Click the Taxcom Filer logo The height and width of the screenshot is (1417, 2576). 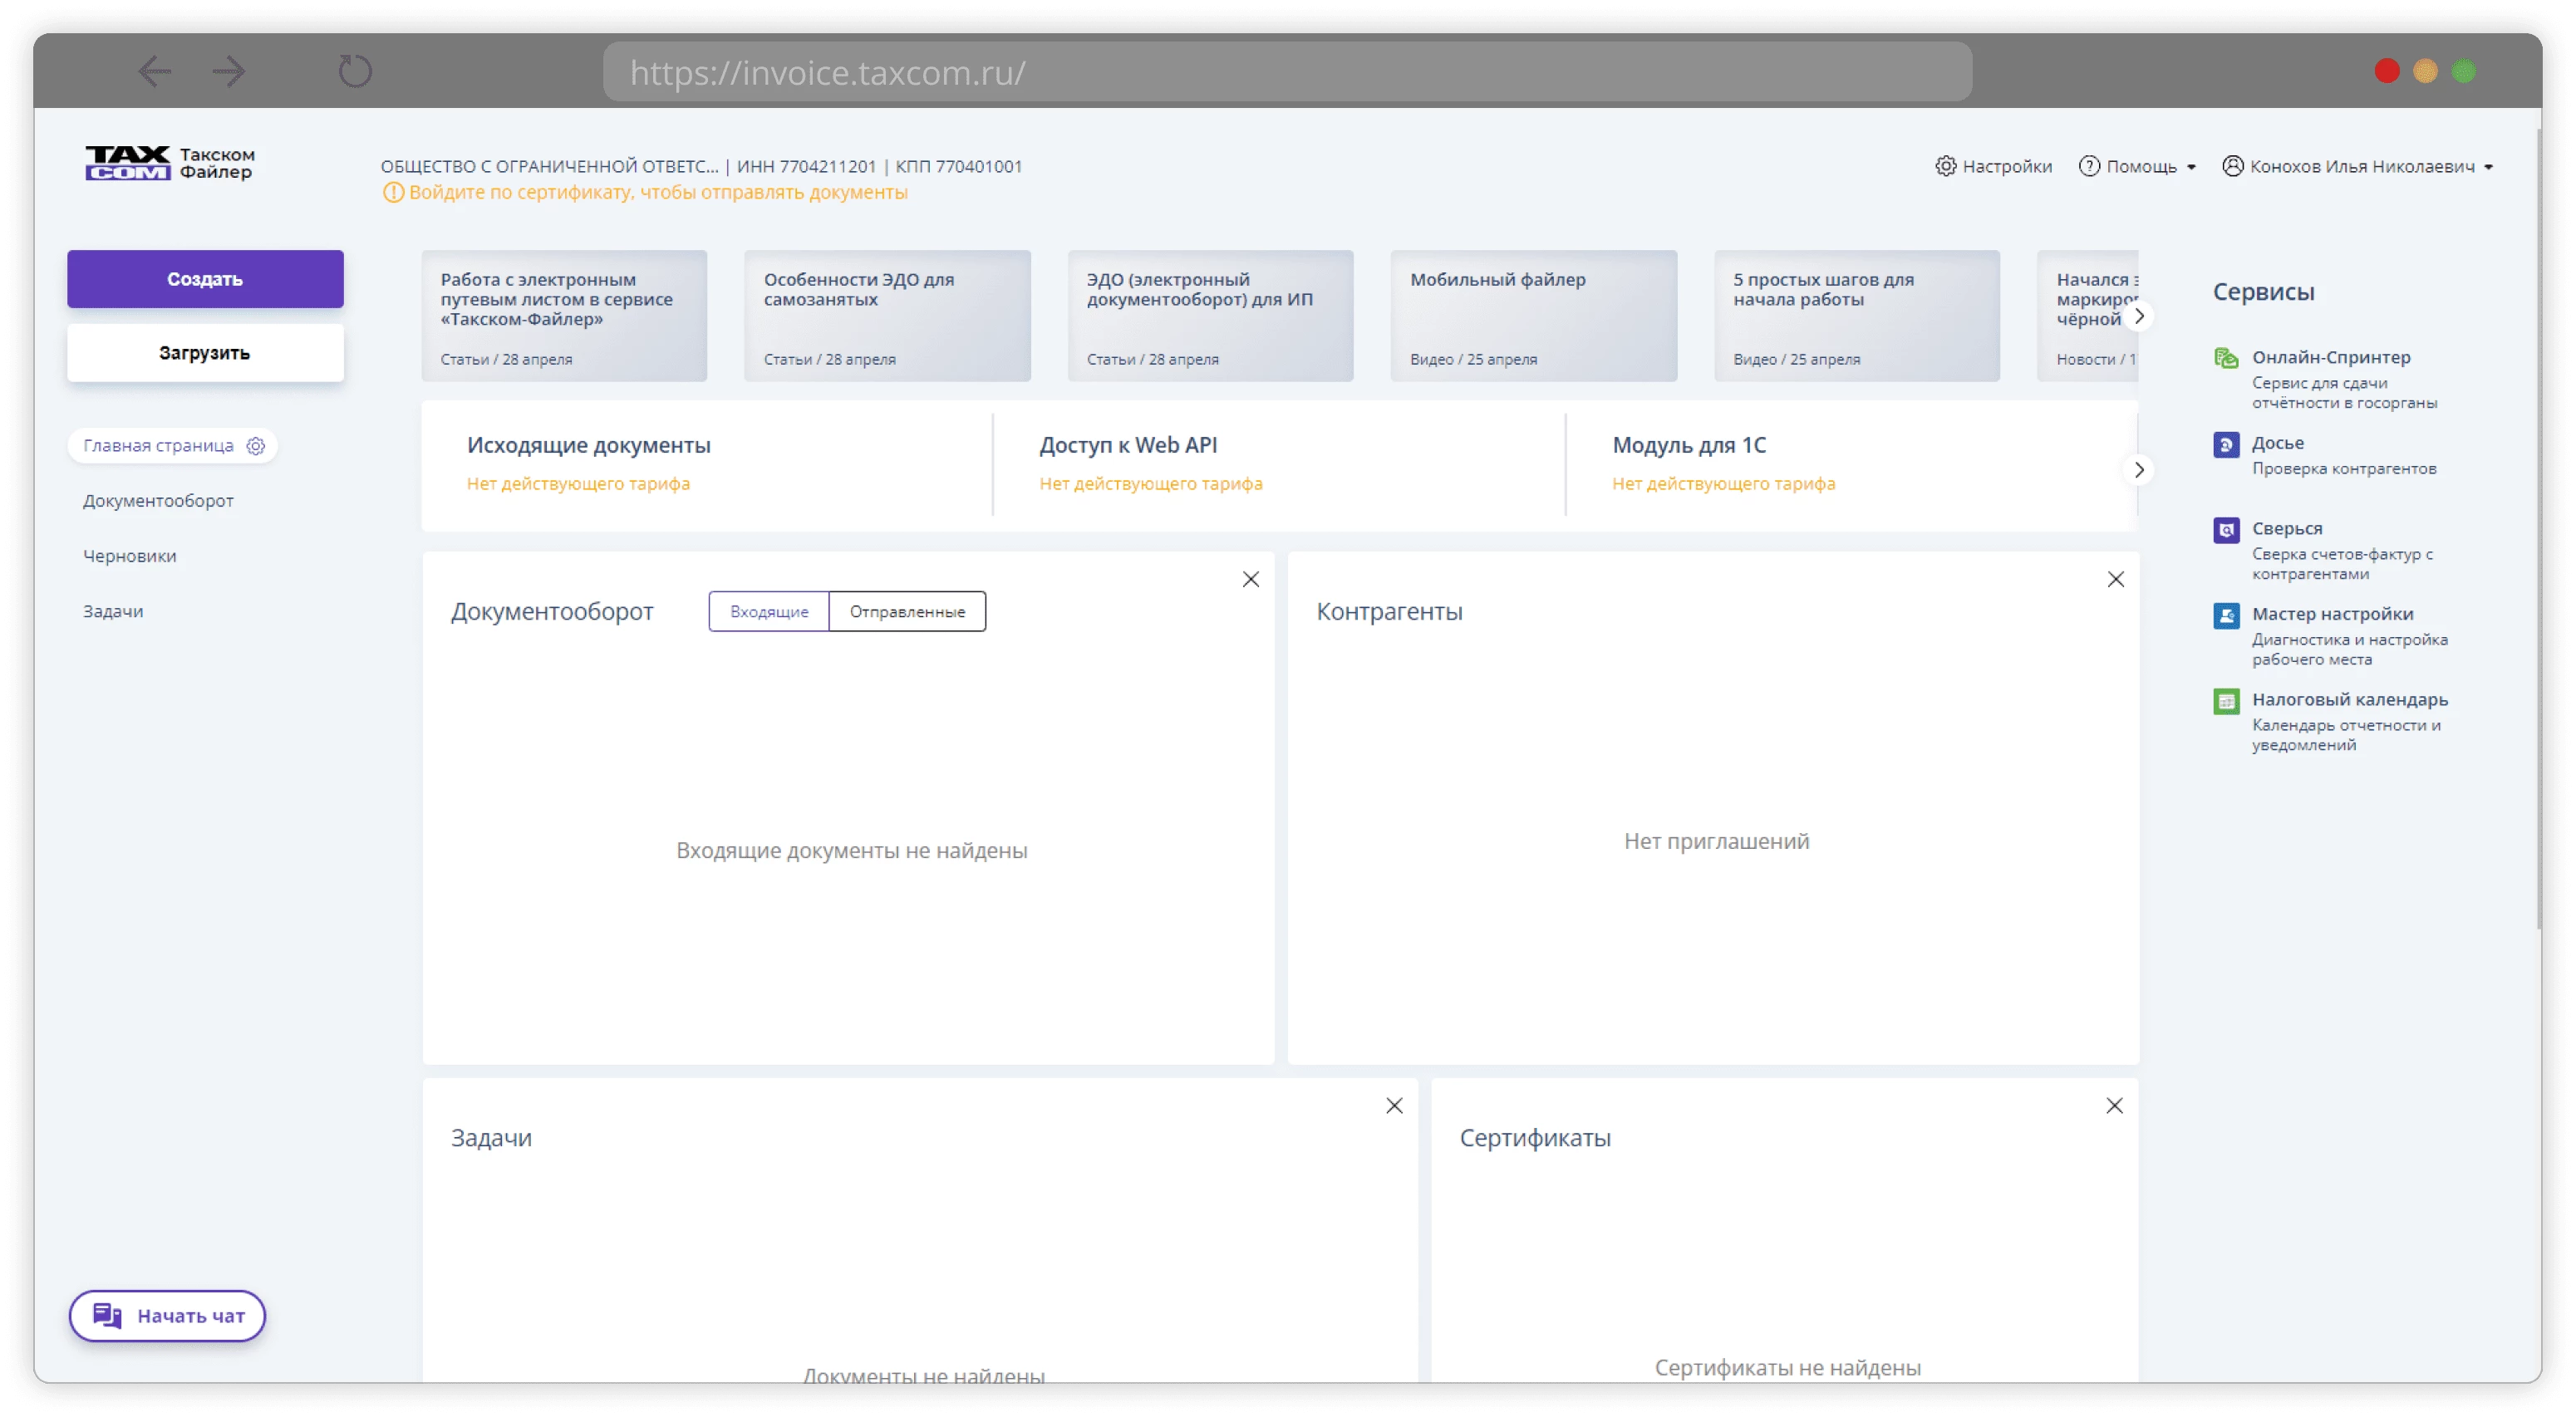point(170,163)
